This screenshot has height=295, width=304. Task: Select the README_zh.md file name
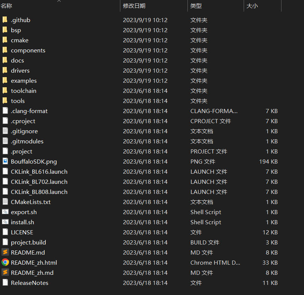click(x=32, y=273)
